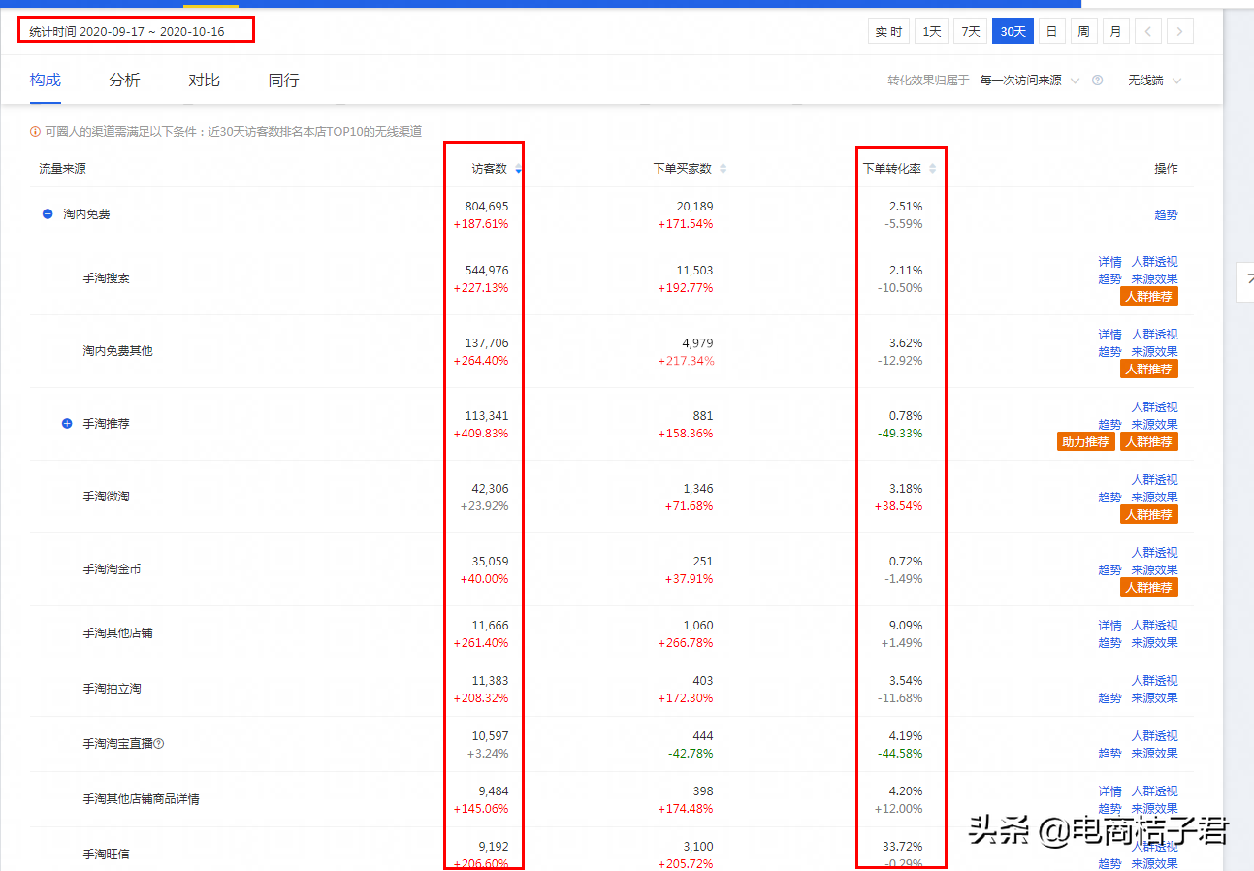Open 人群透视 link for 手淘淘金币
This screenshot has height=871, width=1254.
coord(1154,553)
